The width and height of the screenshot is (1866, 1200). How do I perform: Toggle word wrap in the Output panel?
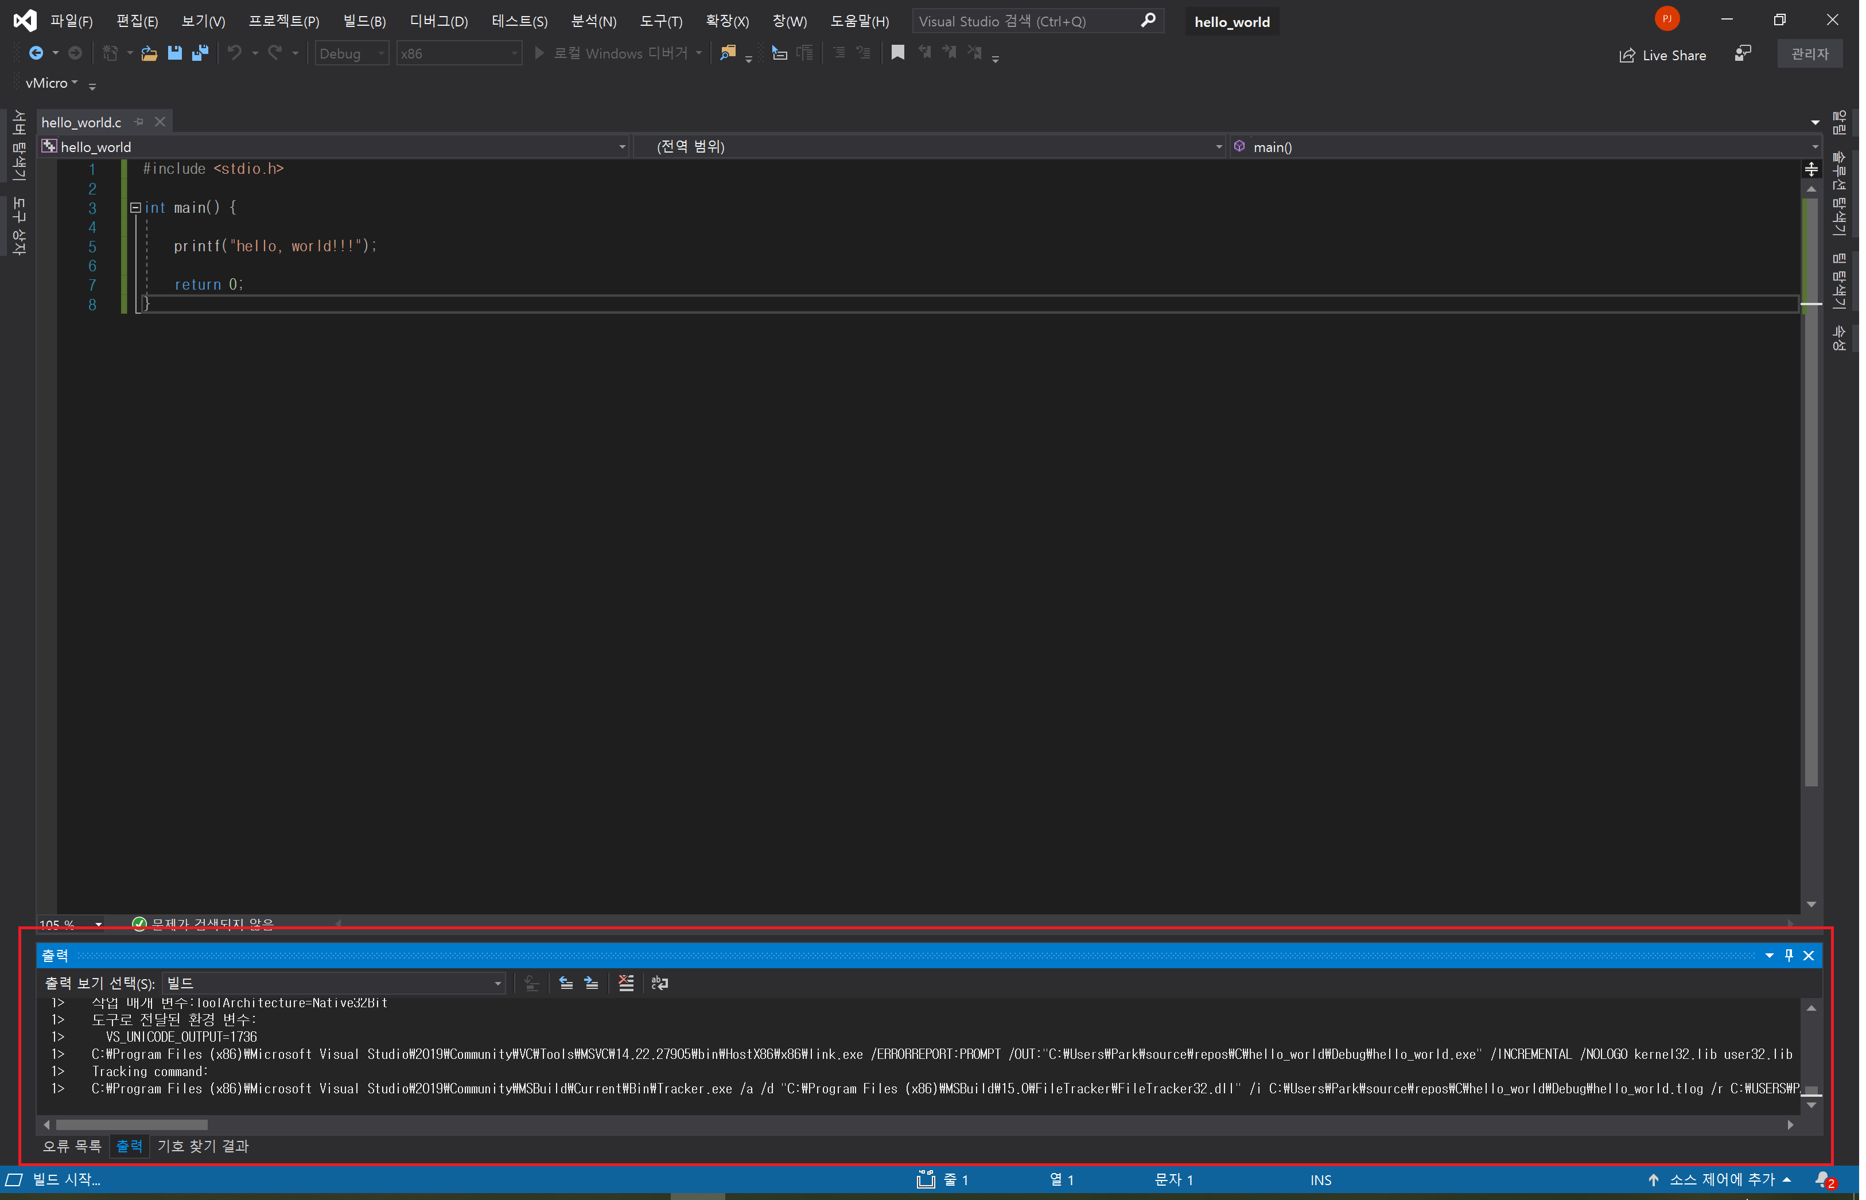[x=659, y=983]
